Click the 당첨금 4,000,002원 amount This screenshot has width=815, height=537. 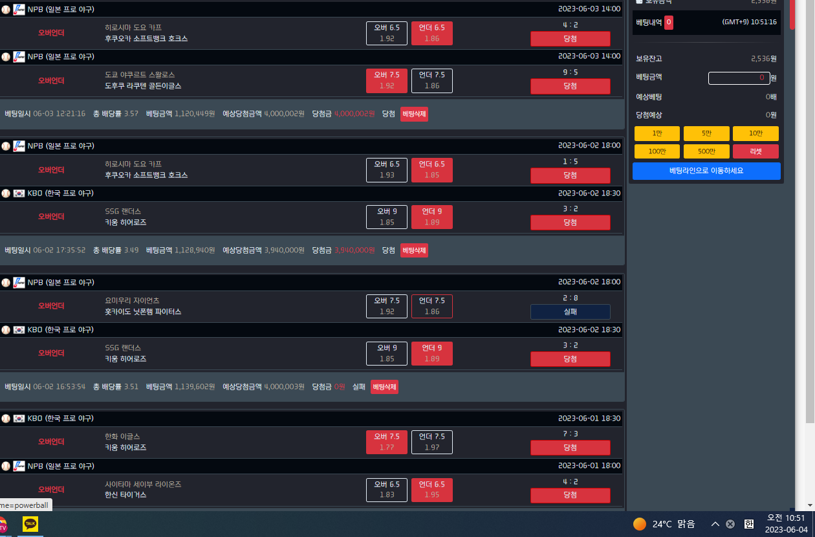coord(354,114)
